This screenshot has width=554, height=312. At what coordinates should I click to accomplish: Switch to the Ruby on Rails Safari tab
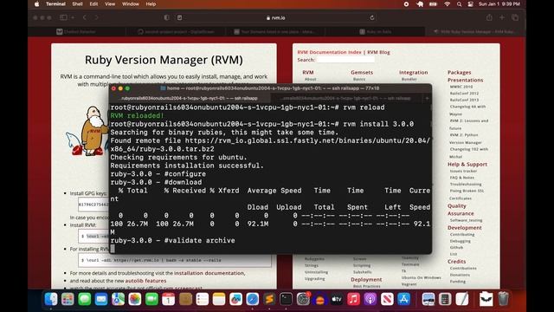pos(375,31)
